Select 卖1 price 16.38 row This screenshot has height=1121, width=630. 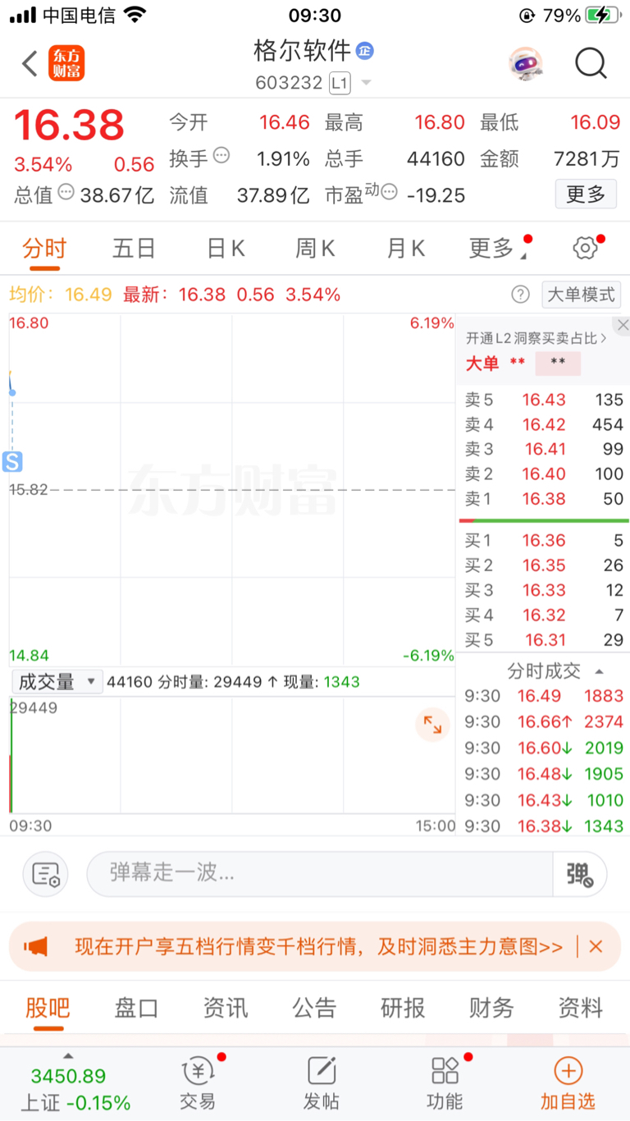point(544,498)
